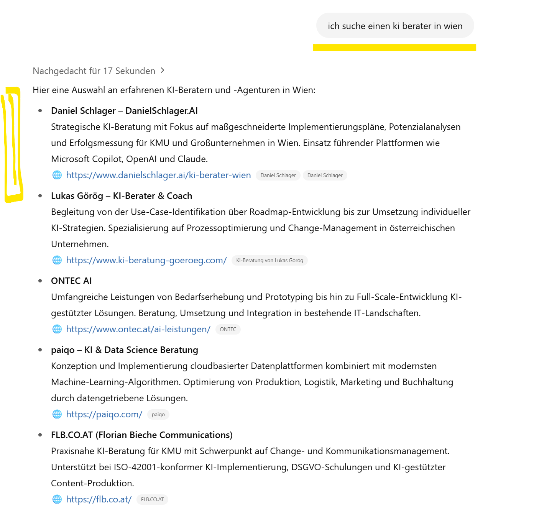This screenshot has width=534, height=512.
Task: Click the first 'Daniel Schlager' source chip
Action: click(278, 175)
